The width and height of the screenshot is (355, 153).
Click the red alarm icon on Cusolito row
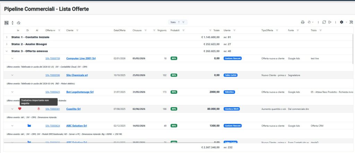point(34,109)
